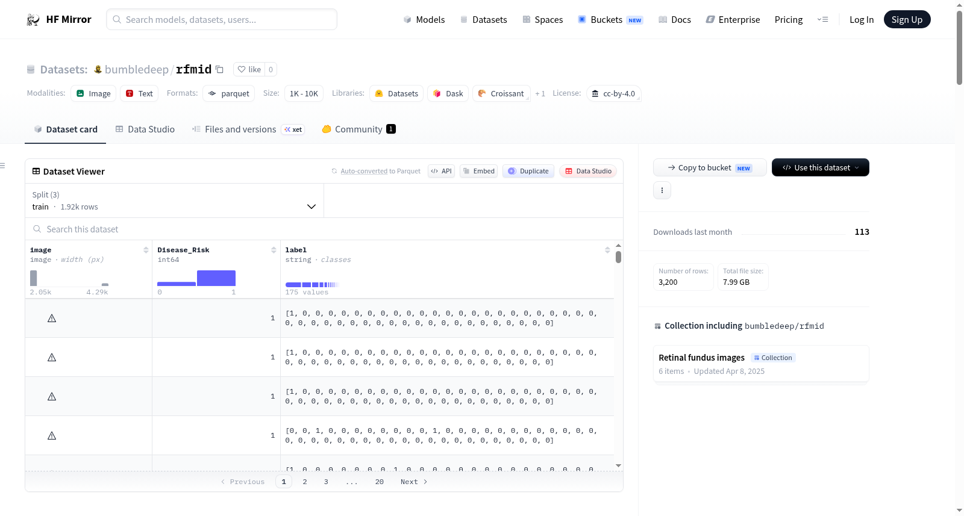Click the page sidebar toggle icon at left edge

click(3, 166)
